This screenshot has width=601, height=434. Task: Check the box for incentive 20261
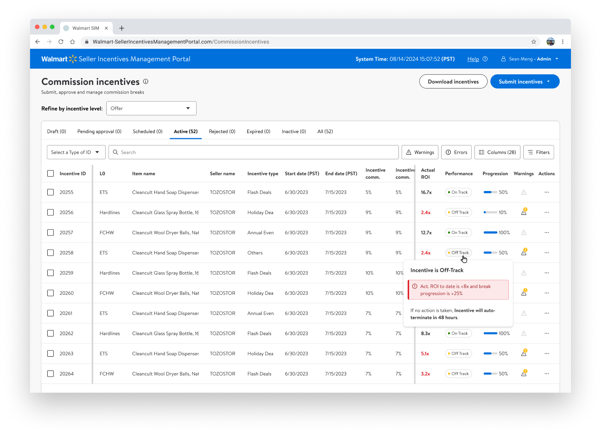(x=50, y=313)
